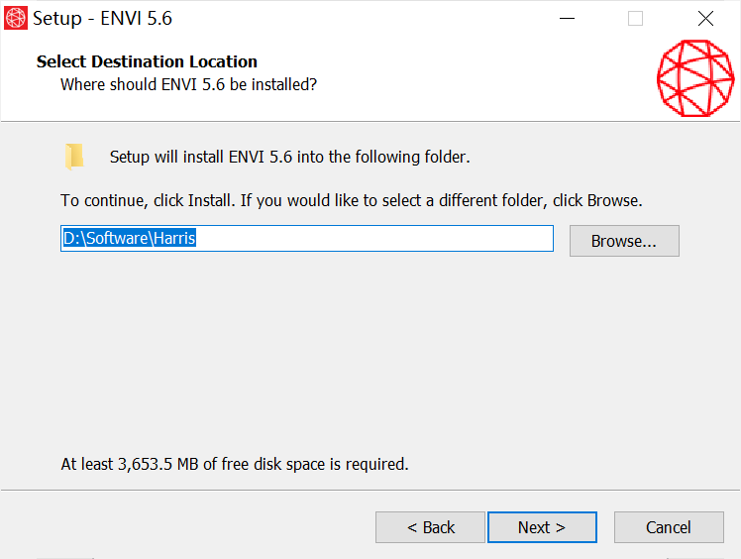Go to previous step with < Back
Viewport: 741px width, 559px height.
[x=431, y=527]
